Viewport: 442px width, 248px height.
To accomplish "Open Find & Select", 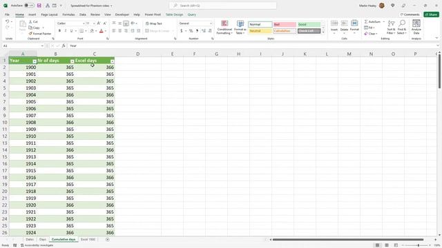I will tap(402, 28).
